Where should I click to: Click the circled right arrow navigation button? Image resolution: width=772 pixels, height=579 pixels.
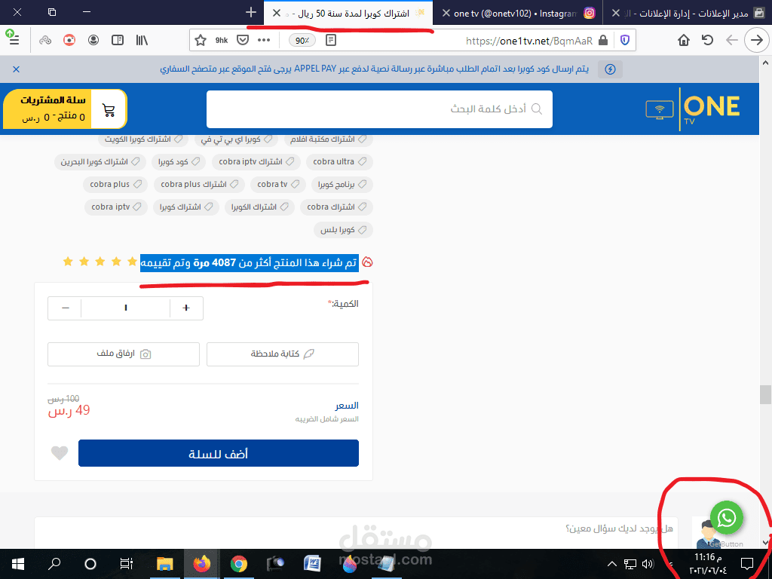(756, 40)
